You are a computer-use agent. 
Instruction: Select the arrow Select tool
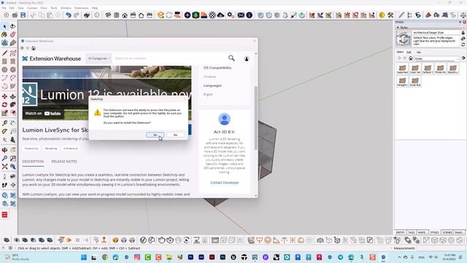click(x=4, y=26)
